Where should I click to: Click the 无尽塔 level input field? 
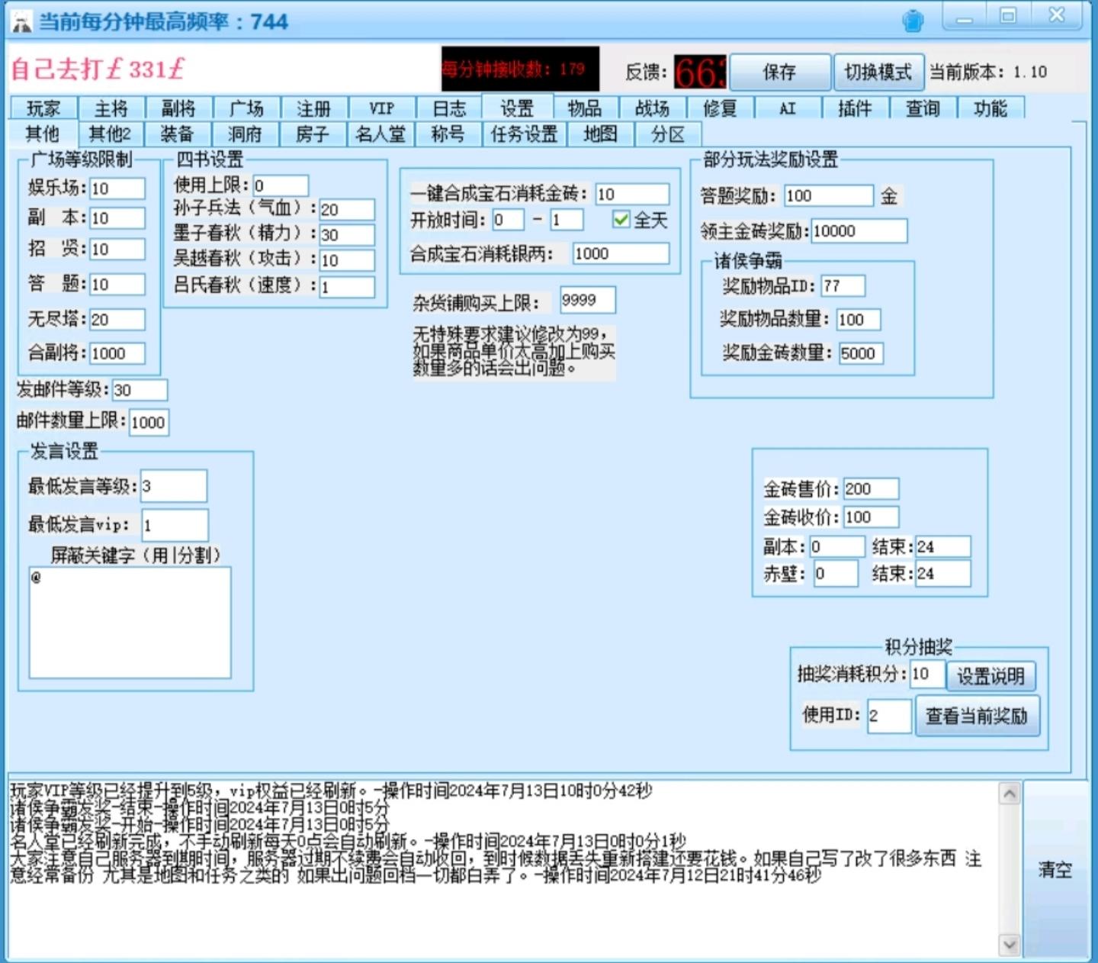tap(117, 319)
